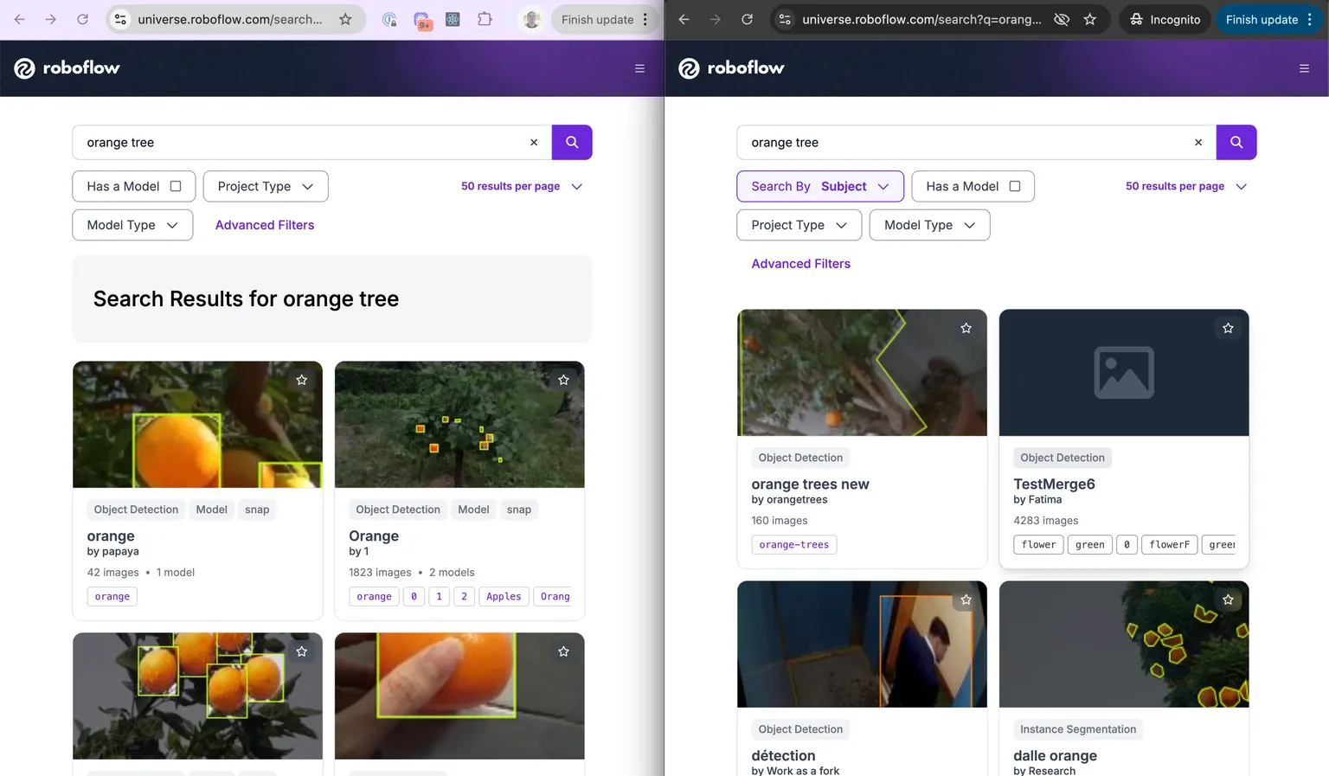Open the 'orange trees new' project title
This screenshot has width=1329, height=776.
click(x=811, y=484)
